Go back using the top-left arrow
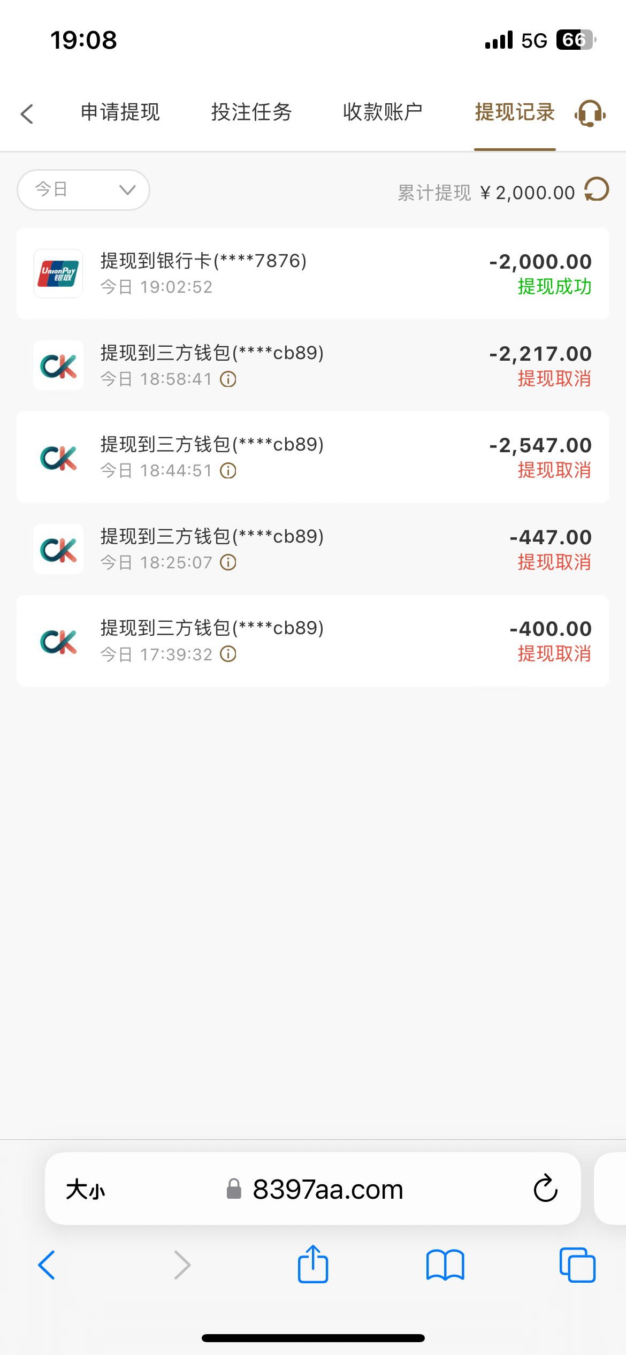Screen dimensions: 626x1355 (27, 113)
